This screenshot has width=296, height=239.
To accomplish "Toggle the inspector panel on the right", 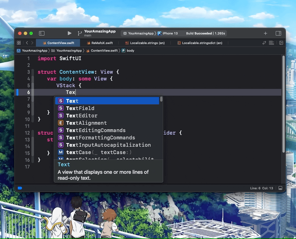I will pyautogui.click(x=278, y=33).
